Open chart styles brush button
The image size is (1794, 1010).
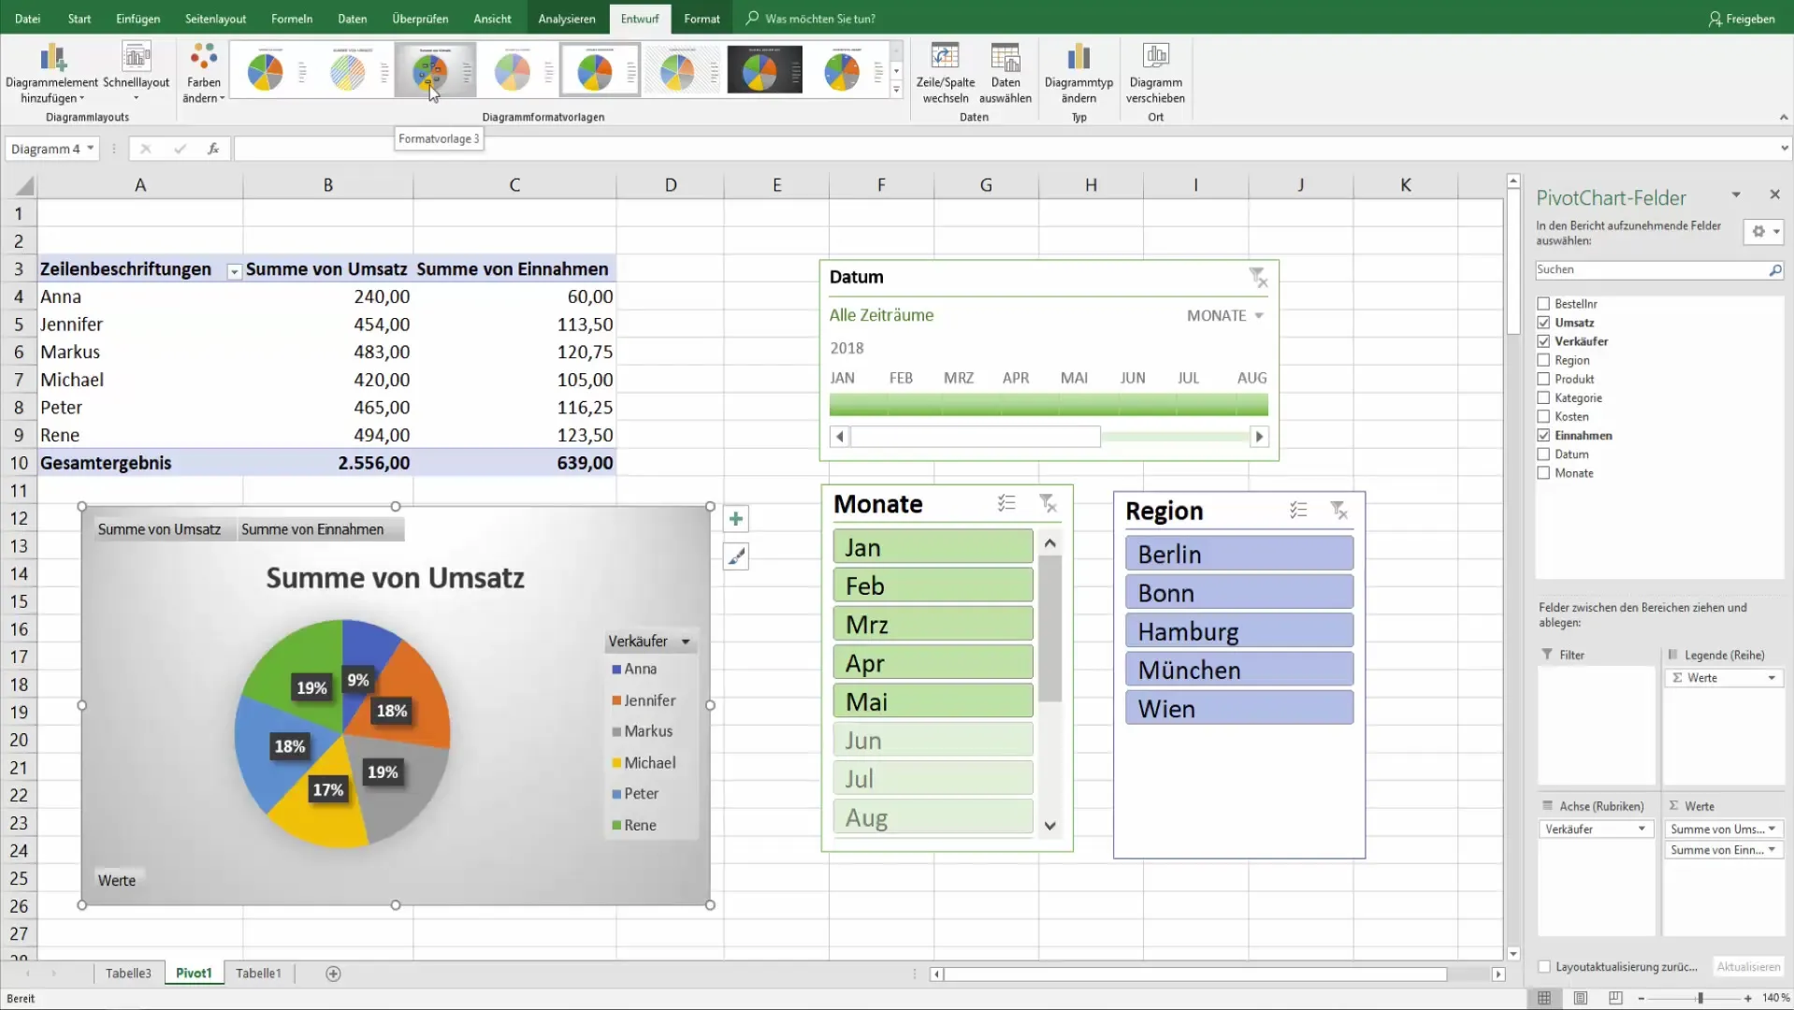coord(736,557)
